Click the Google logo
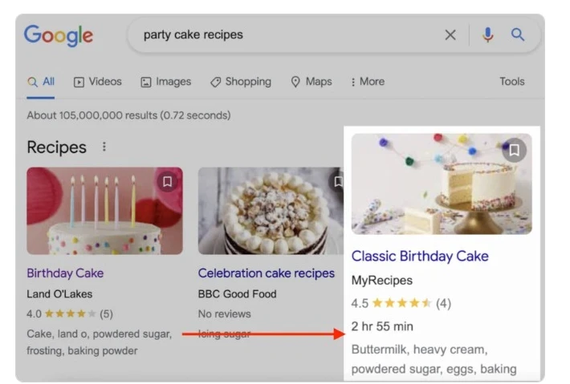 click(59, 35)
